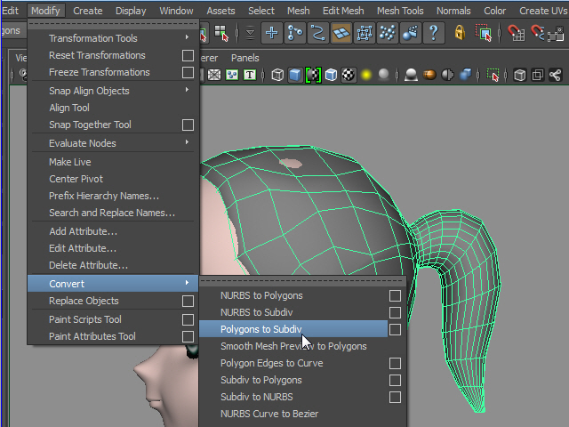This screenshot has width=569, height=427.
Task: Click the Make Live command
Action: (x=70, y=162)
